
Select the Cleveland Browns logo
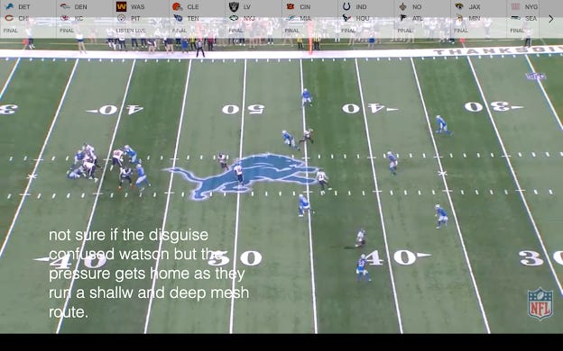pos(178,6)
